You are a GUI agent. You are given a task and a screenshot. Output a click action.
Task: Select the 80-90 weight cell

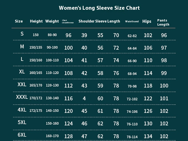pos(52,35)
